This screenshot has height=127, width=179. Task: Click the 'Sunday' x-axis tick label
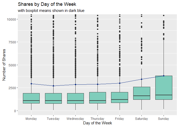(x=164, y=119)
